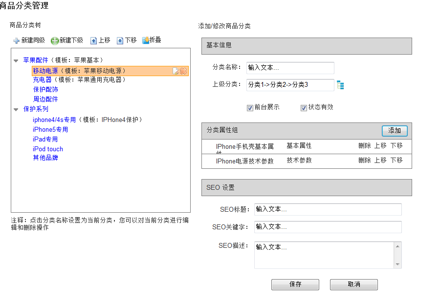The height and width of the screenshot is (302, 440).
Task: Collapse the 苹果配件 tree node
Action: 16,61
